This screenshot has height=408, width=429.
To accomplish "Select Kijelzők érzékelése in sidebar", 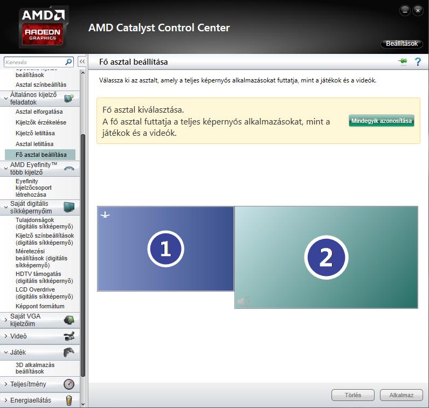I will [41, 122].
